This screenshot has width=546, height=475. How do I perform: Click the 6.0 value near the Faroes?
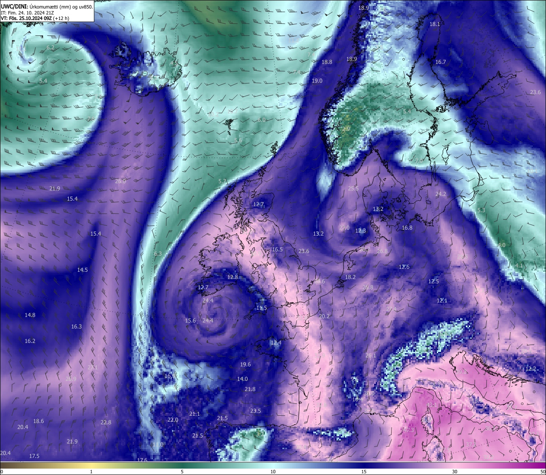[261, 120]
